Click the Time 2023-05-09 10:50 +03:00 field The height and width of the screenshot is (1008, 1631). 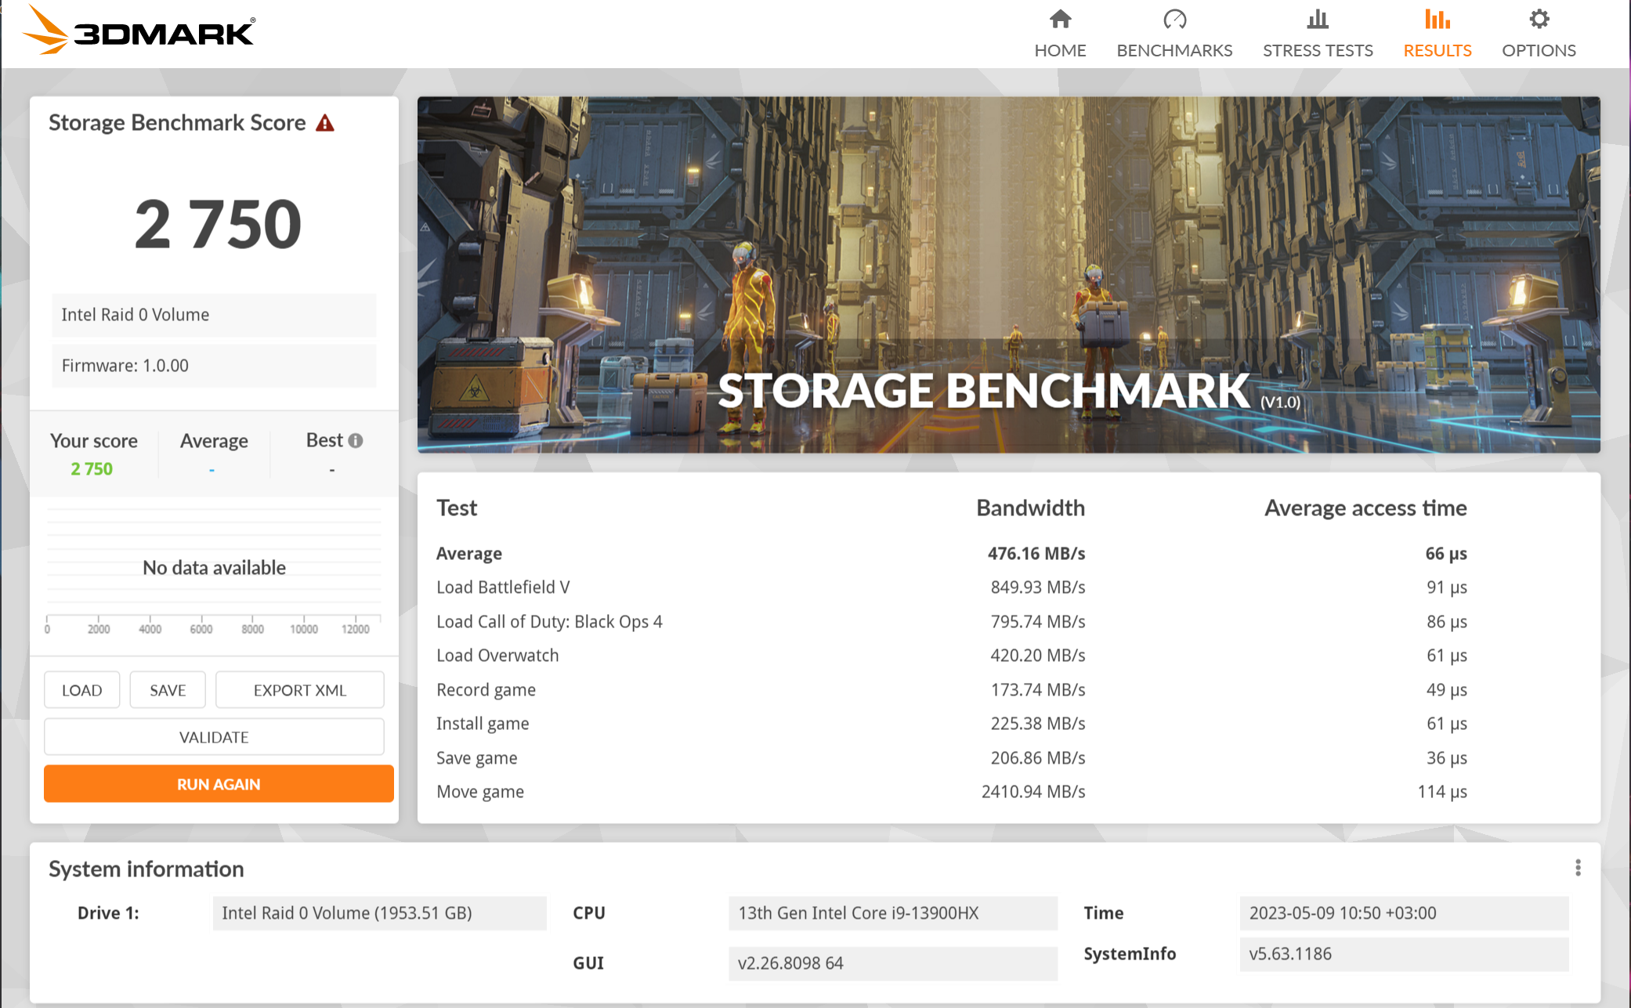click(1404, 913)
